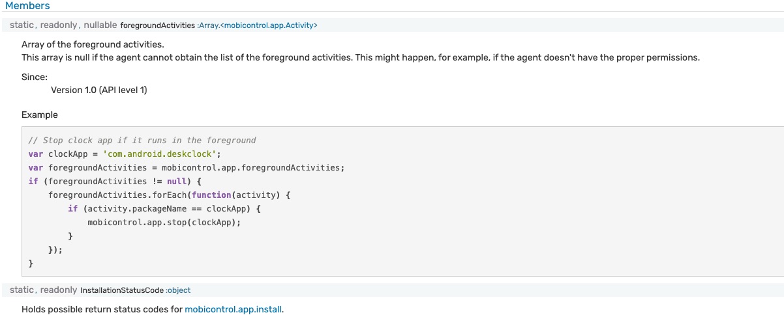Click the foregroundActivities member name
The image size is (784, 315).
(x=158, y=25)
